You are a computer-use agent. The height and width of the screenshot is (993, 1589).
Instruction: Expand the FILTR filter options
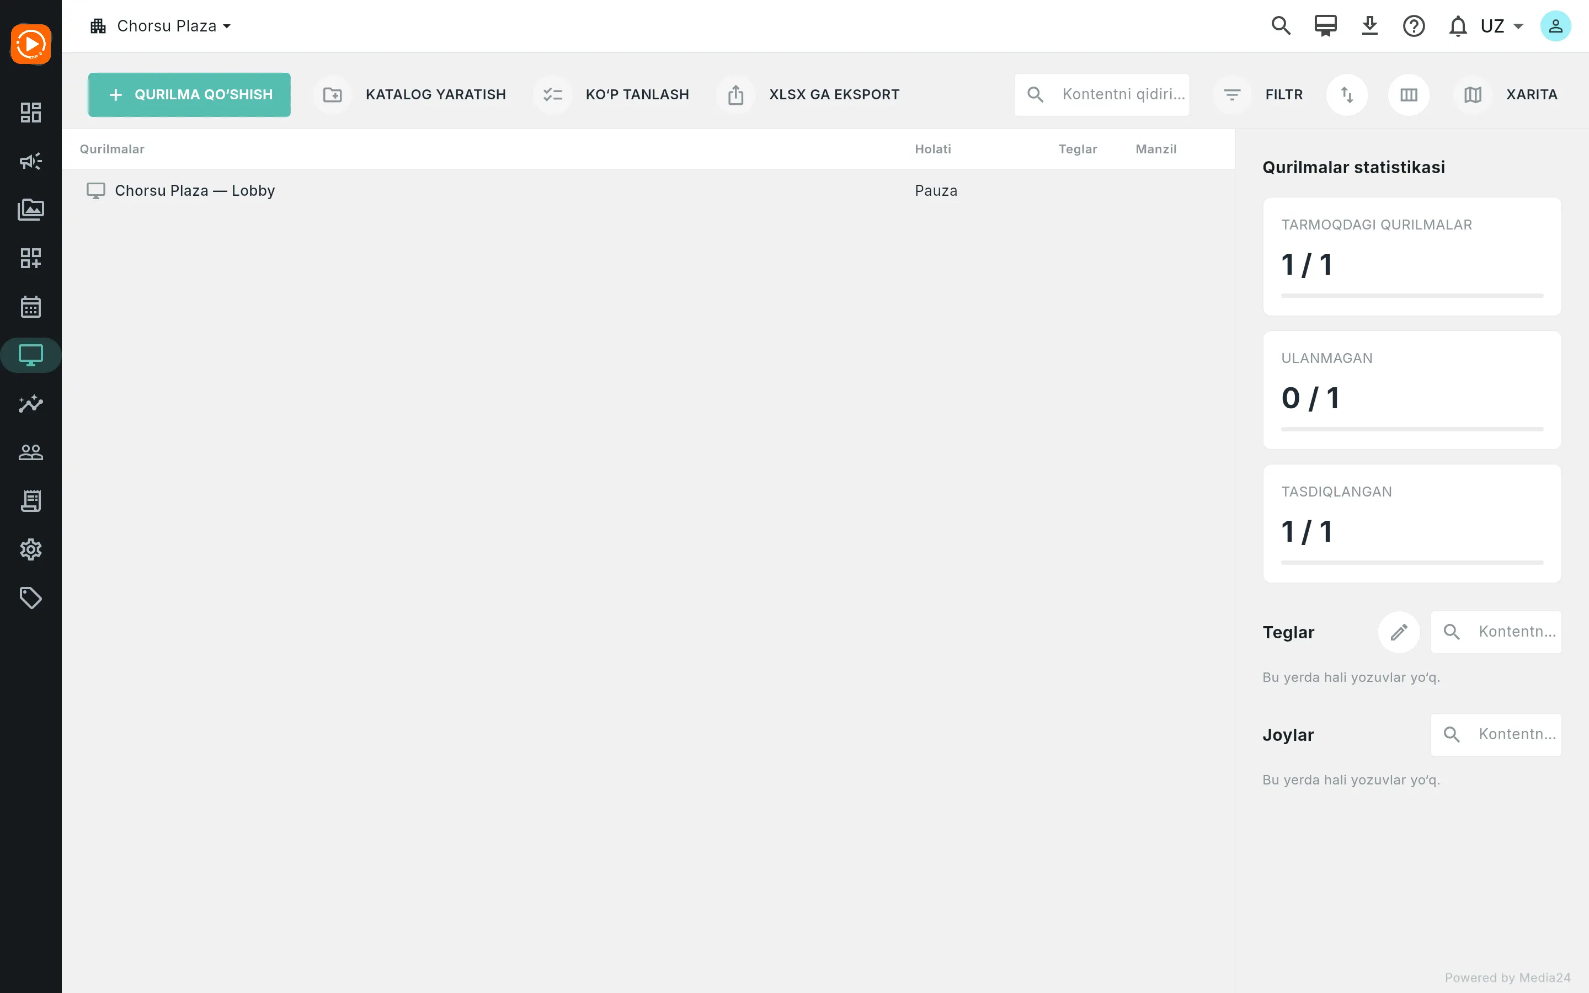(x=1260, y=94)
